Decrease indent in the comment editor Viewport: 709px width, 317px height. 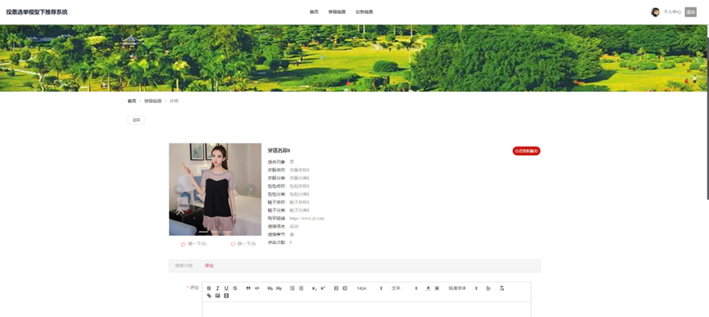click(x=336, y=288)
